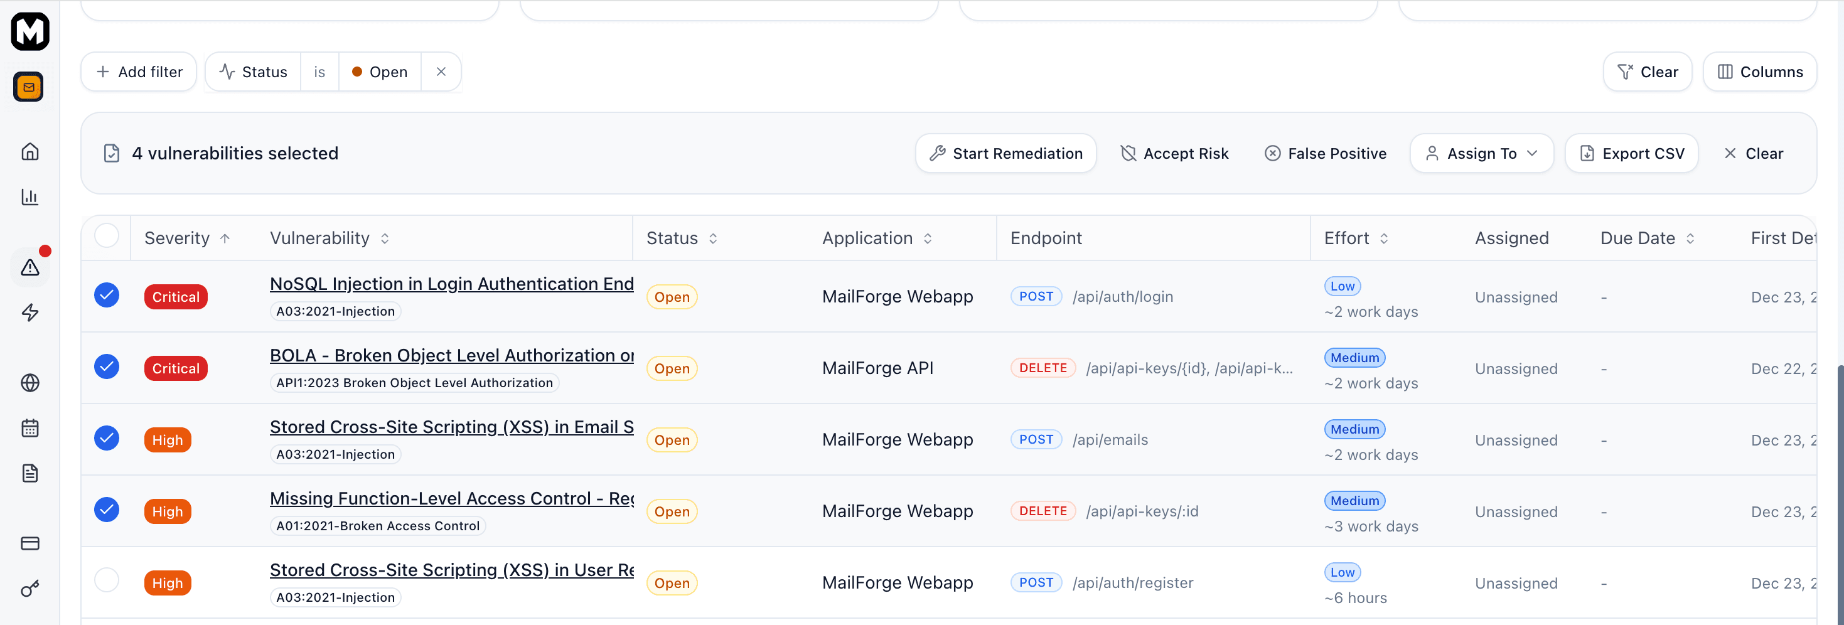Remove the Status is Open filter
This screenshot has height=625, width=1844.
pos(442,72)
